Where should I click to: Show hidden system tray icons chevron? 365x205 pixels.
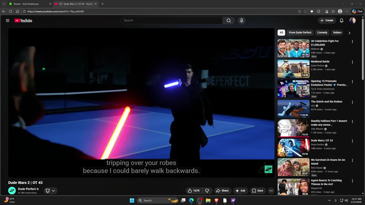click(330, 200)
